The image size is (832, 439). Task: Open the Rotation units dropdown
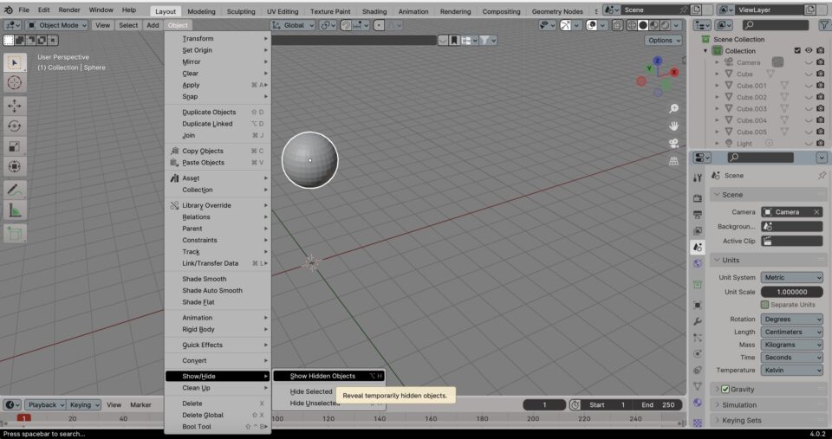791,319
